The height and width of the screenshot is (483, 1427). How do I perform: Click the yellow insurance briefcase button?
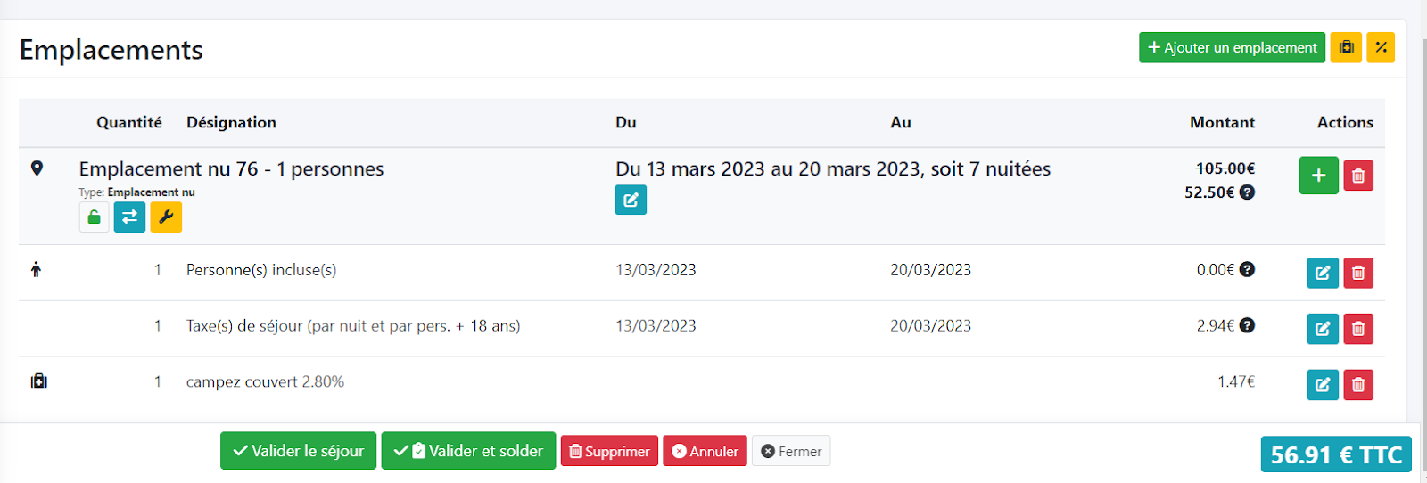[x=1346, y=47]
